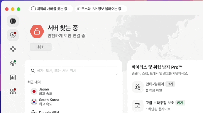Click the loading spinner in status pill

coord(33,9)
